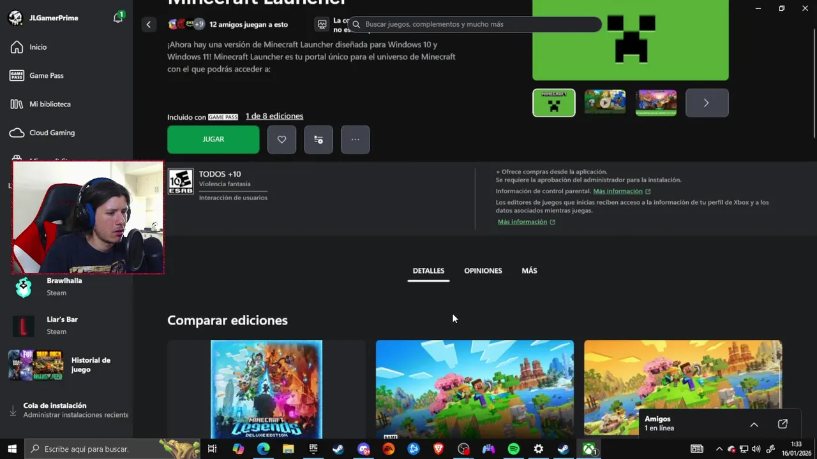817x459 pixels.
Task: Switch to the OPINIONES tab
Action: [483, 271]
